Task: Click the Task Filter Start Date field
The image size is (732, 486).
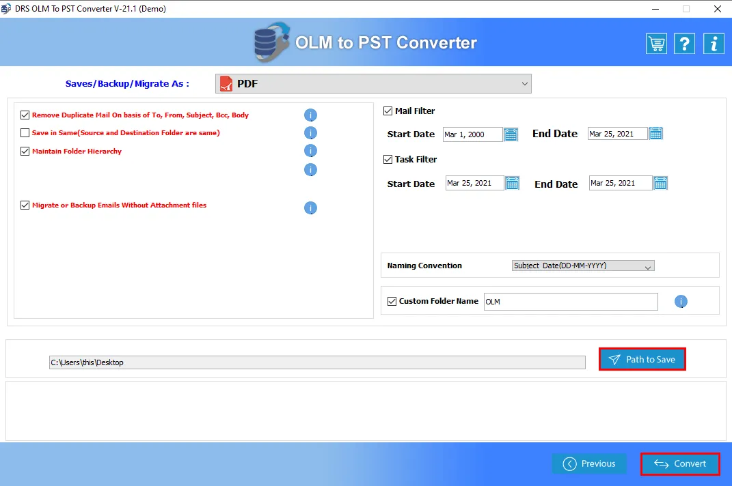Action: point(475,183)
